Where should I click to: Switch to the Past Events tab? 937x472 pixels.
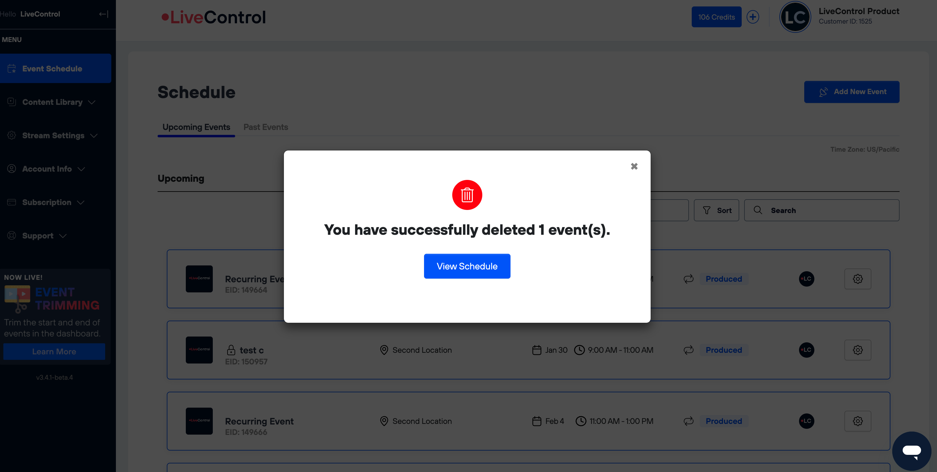(266, 127)
